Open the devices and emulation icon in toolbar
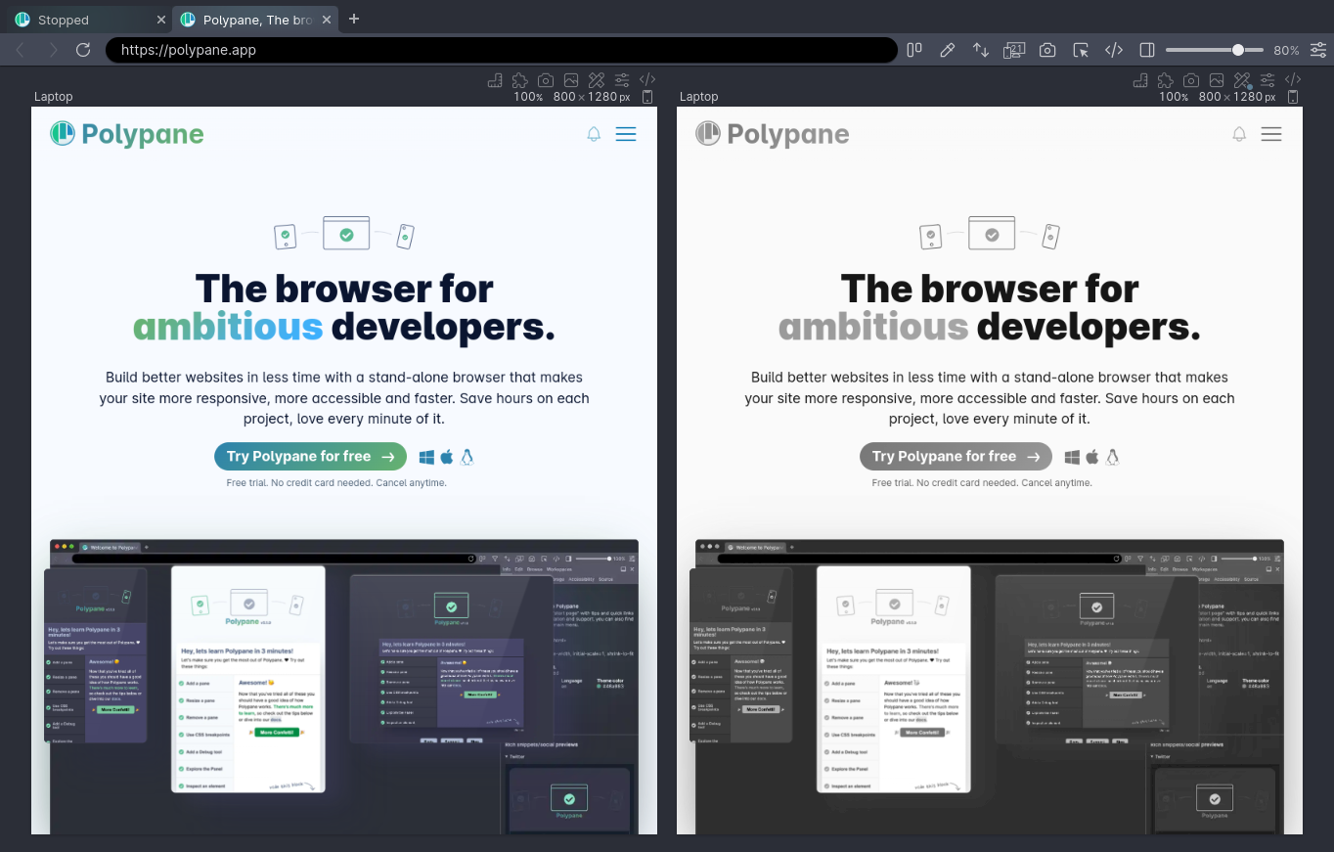Viewport: 1334px width, 852px height. tap(1013, 50)
